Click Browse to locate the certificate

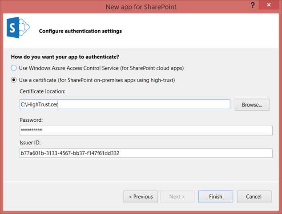coord(252,105)
